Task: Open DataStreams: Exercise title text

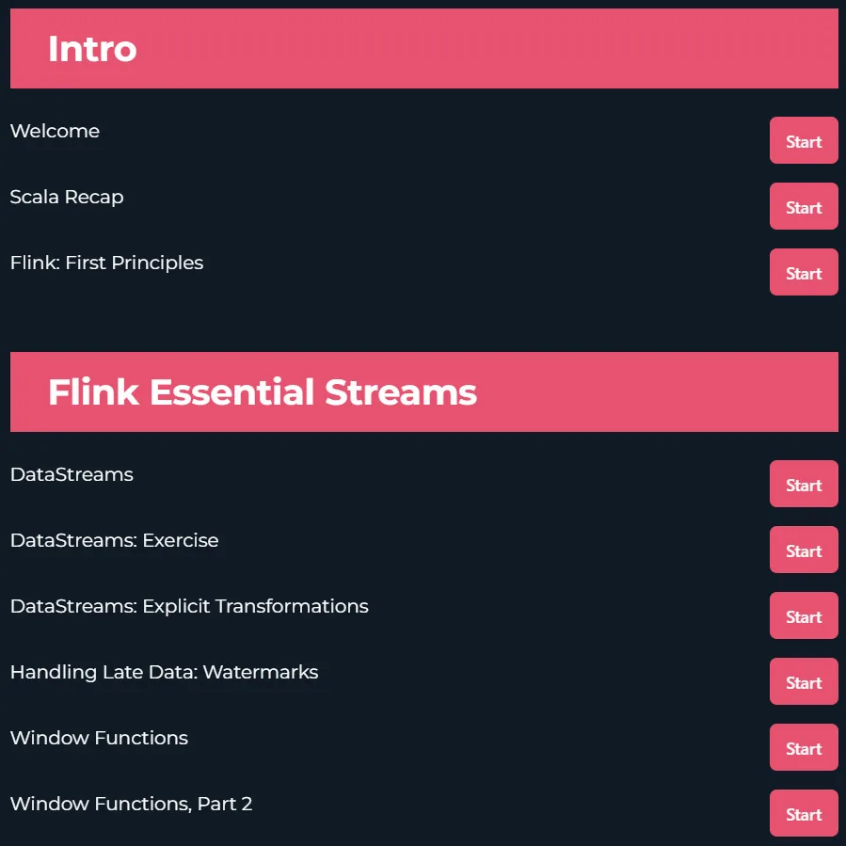Action: tap(115, 540)
